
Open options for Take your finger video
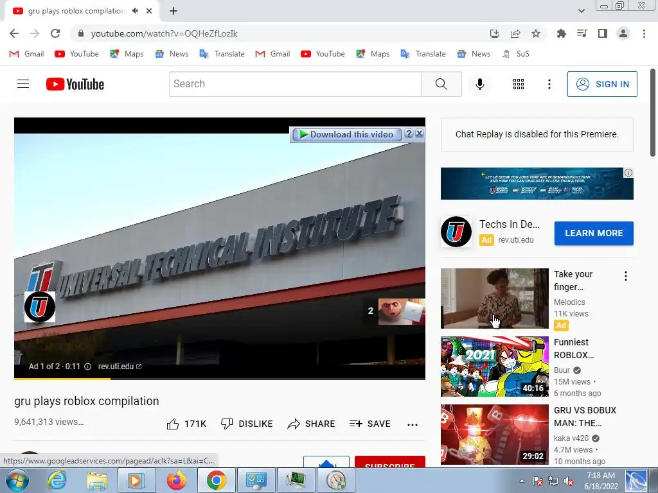click(x=625, y=276)
